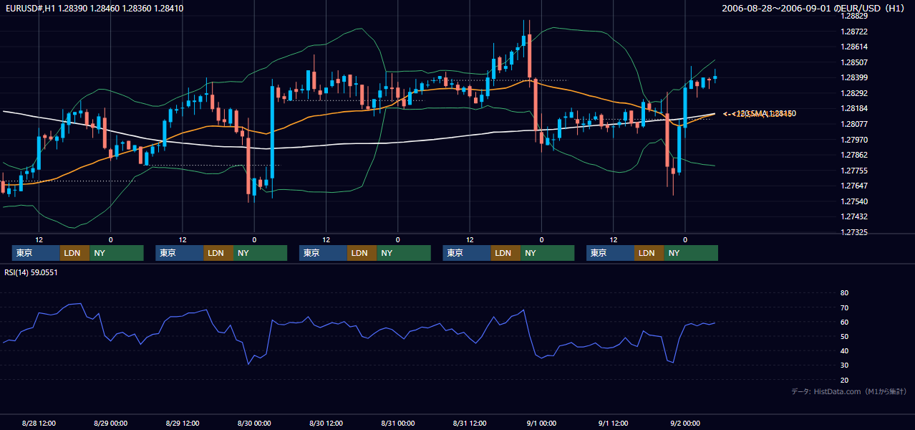The height and width of the screenshot is (430, 915).
Task: Click price axis label 1.28507
Action: tap(853, 62)
